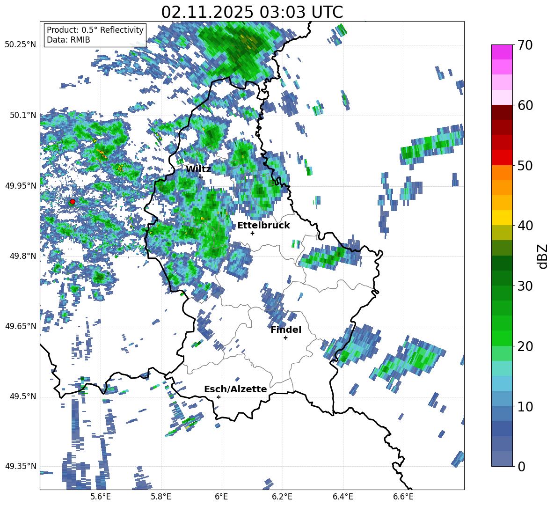Click the cross marker under Esch/Alzette
This screenshot has width=554, height=506.
click(x=219, y=397)
